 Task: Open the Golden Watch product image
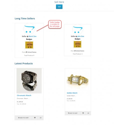point(78,80)
